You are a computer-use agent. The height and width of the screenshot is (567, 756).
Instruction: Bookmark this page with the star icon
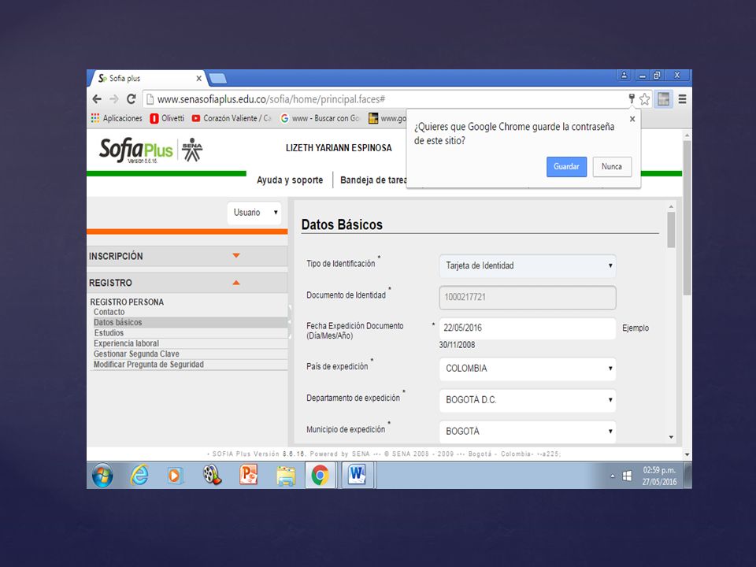pyautogui.click(x=645, y=99)
